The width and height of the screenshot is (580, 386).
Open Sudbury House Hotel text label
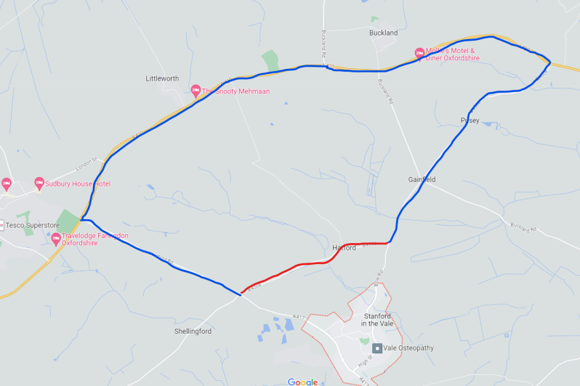point(78,184)
